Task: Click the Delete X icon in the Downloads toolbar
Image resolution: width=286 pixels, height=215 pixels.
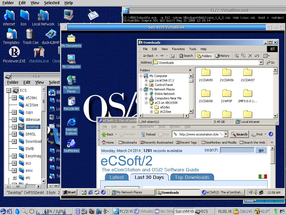Action: [250, 56]
